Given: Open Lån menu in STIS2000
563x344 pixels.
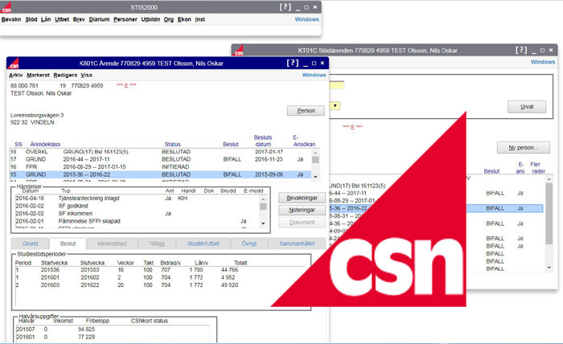Looking at the screenshot, I should 46,19.
